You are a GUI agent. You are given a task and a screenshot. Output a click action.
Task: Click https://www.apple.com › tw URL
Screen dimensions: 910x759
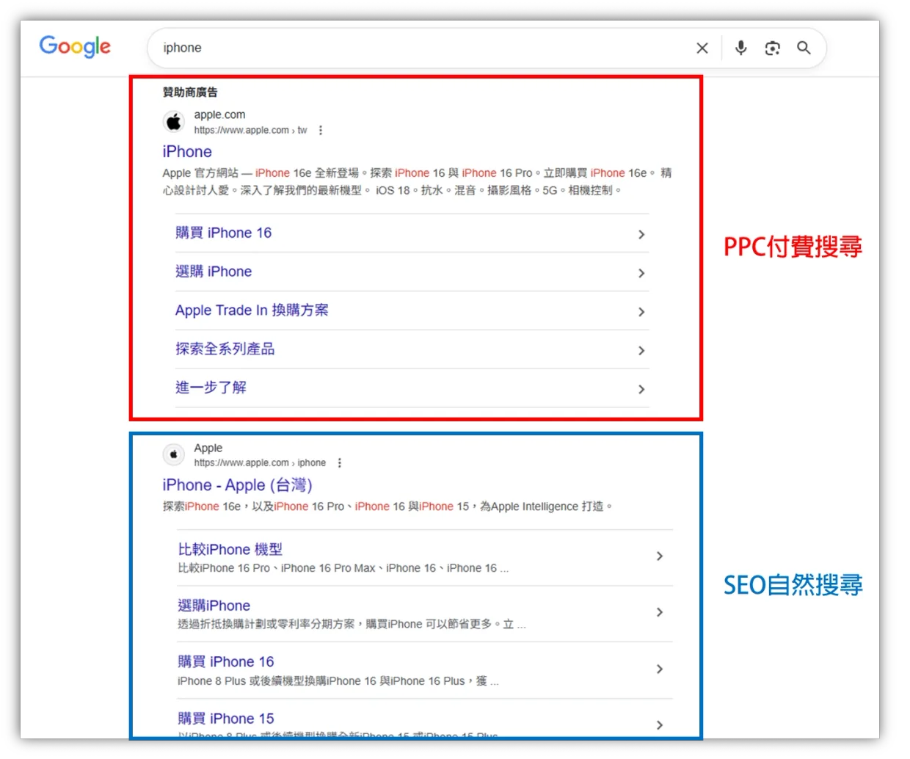(x=250, y=131)
